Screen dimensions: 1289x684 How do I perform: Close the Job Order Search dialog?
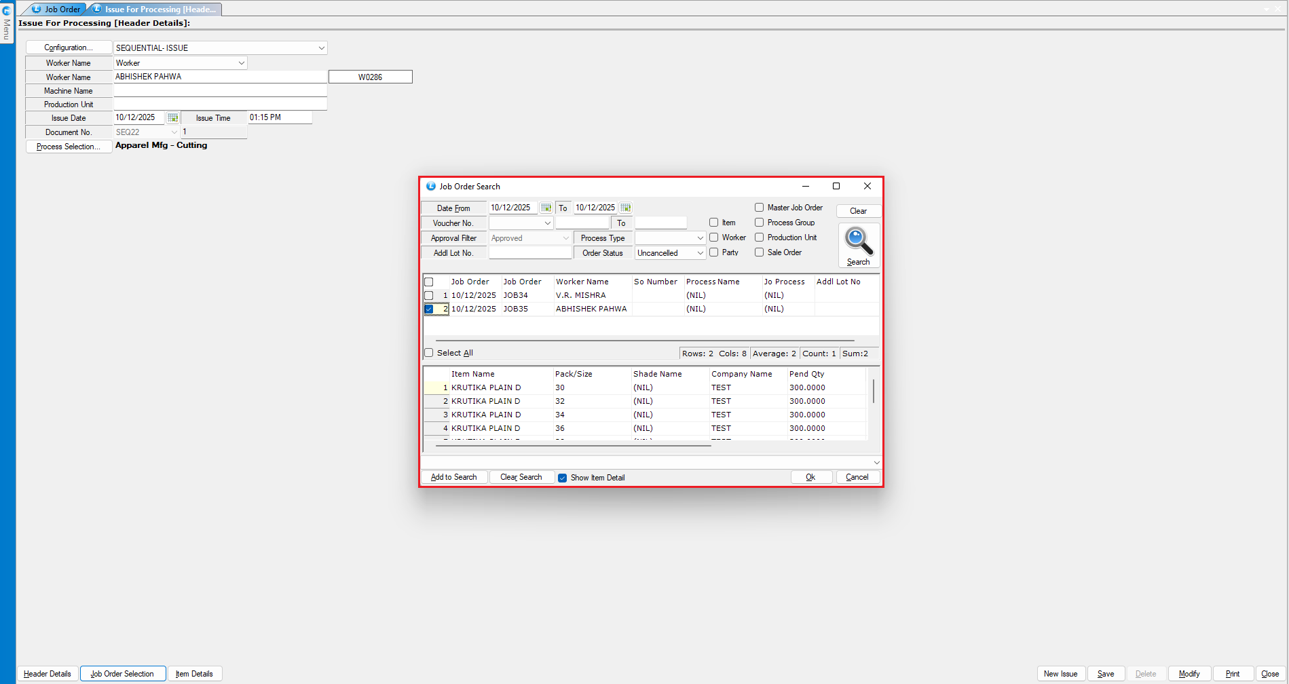click(x=867, y=186)
